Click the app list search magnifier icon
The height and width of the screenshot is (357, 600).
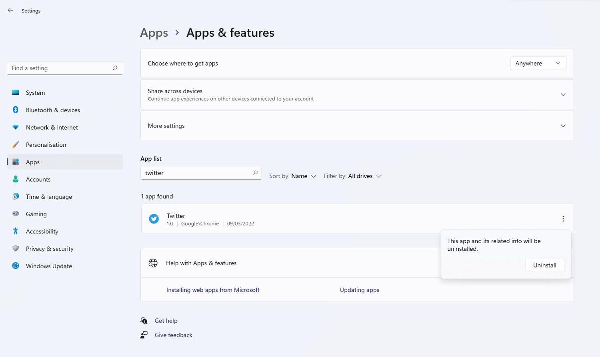[x=255, y=173]
